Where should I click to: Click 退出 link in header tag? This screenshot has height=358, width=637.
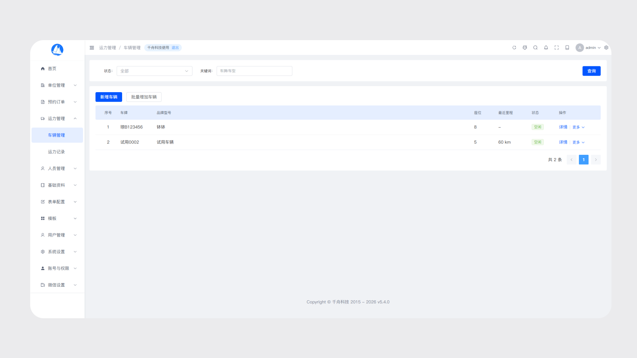pos(175,48)
